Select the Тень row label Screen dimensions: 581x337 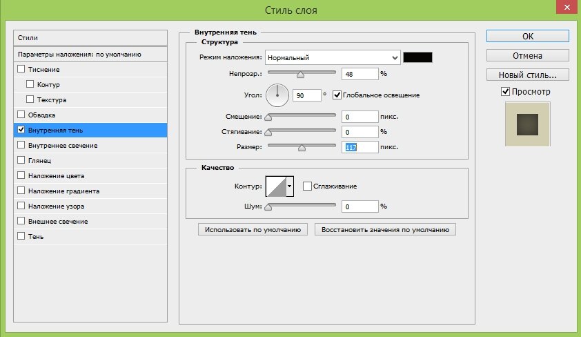(36, 237)
